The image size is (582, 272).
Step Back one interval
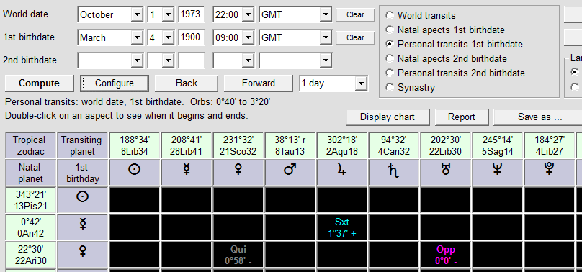click(187, 83)
